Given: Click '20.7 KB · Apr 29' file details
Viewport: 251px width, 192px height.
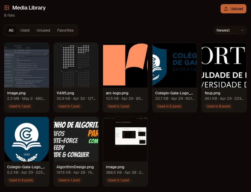Looking at the screenshot, I should (x=175, y=98).
